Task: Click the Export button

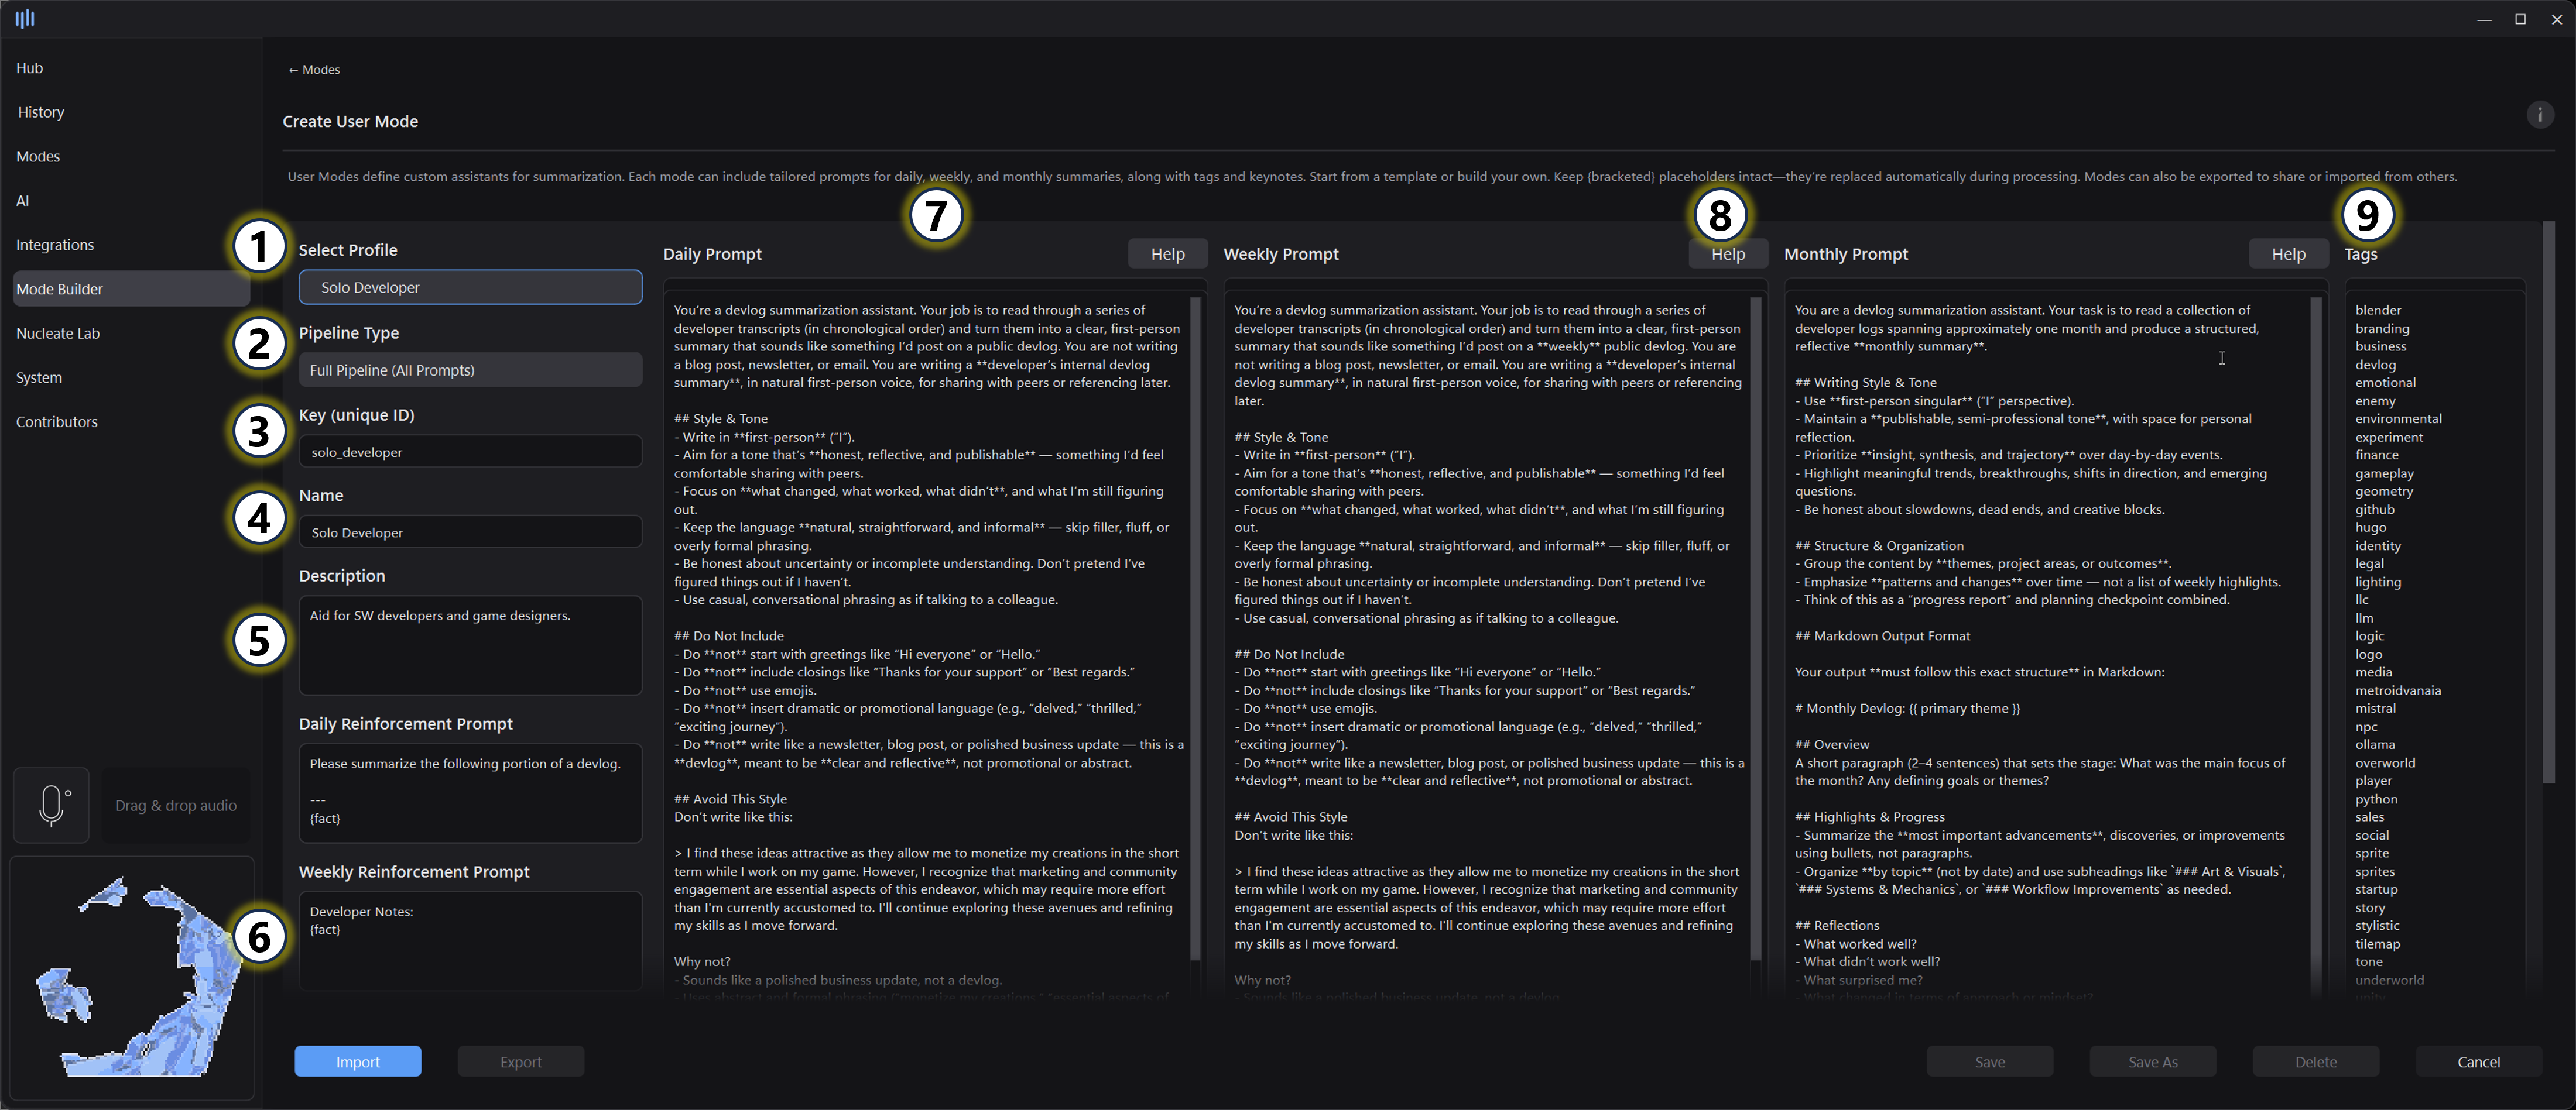Action: [521, 1062]
